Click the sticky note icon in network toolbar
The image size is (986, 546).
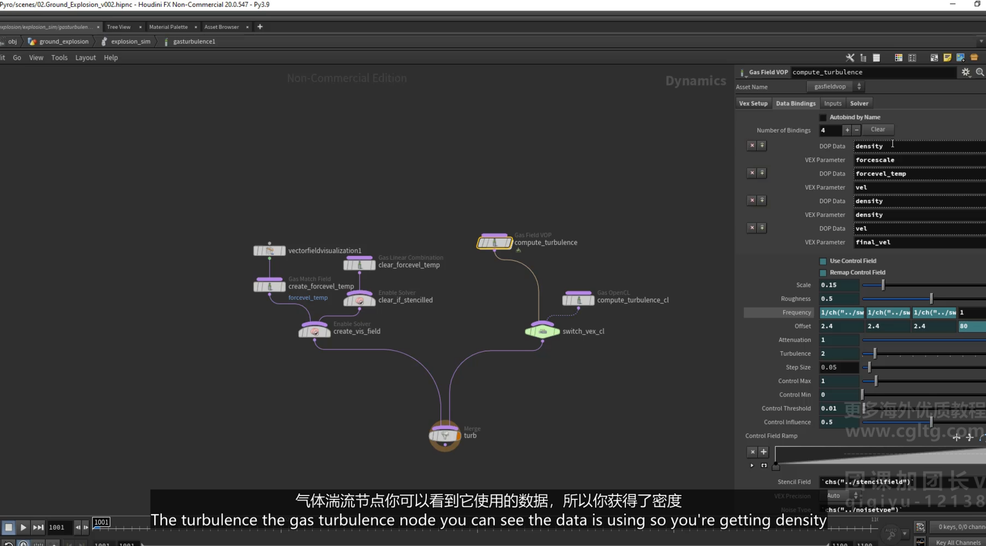tap(947, 57)
